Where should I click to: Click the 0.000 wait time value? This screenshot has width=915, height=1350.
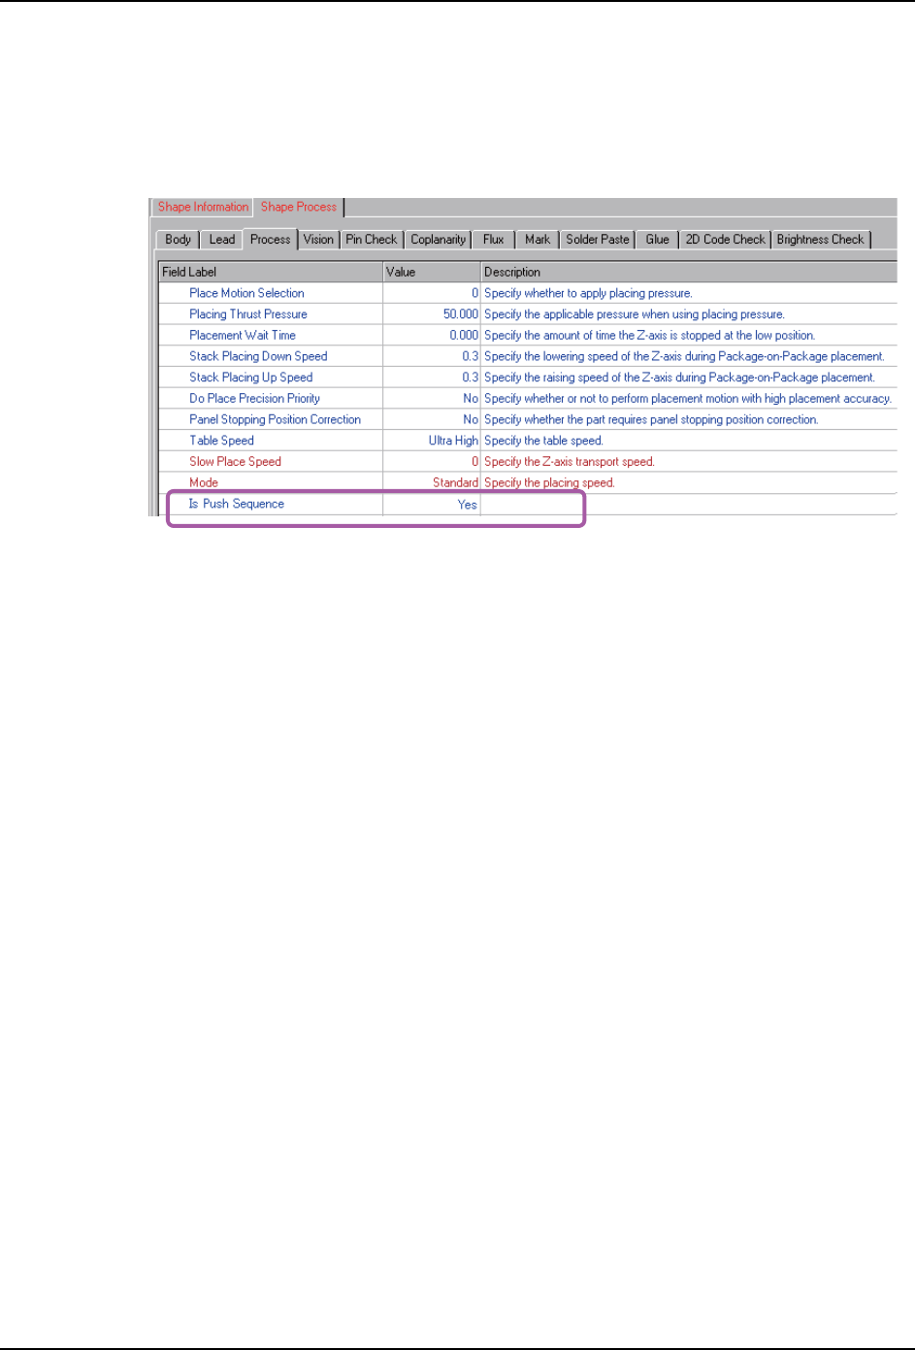pos(464,336)
